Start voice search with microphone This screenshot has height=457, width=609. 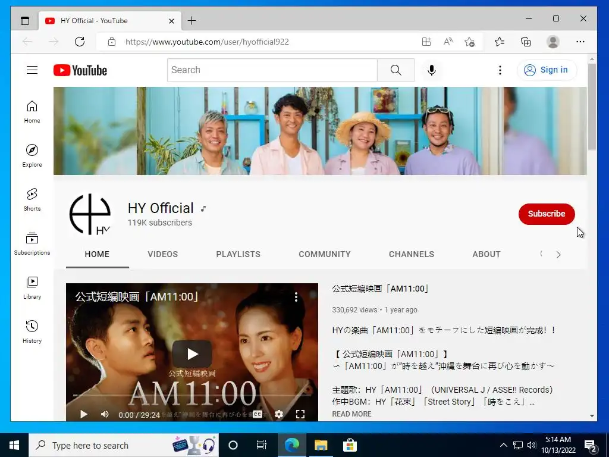(x=432, y=70)
